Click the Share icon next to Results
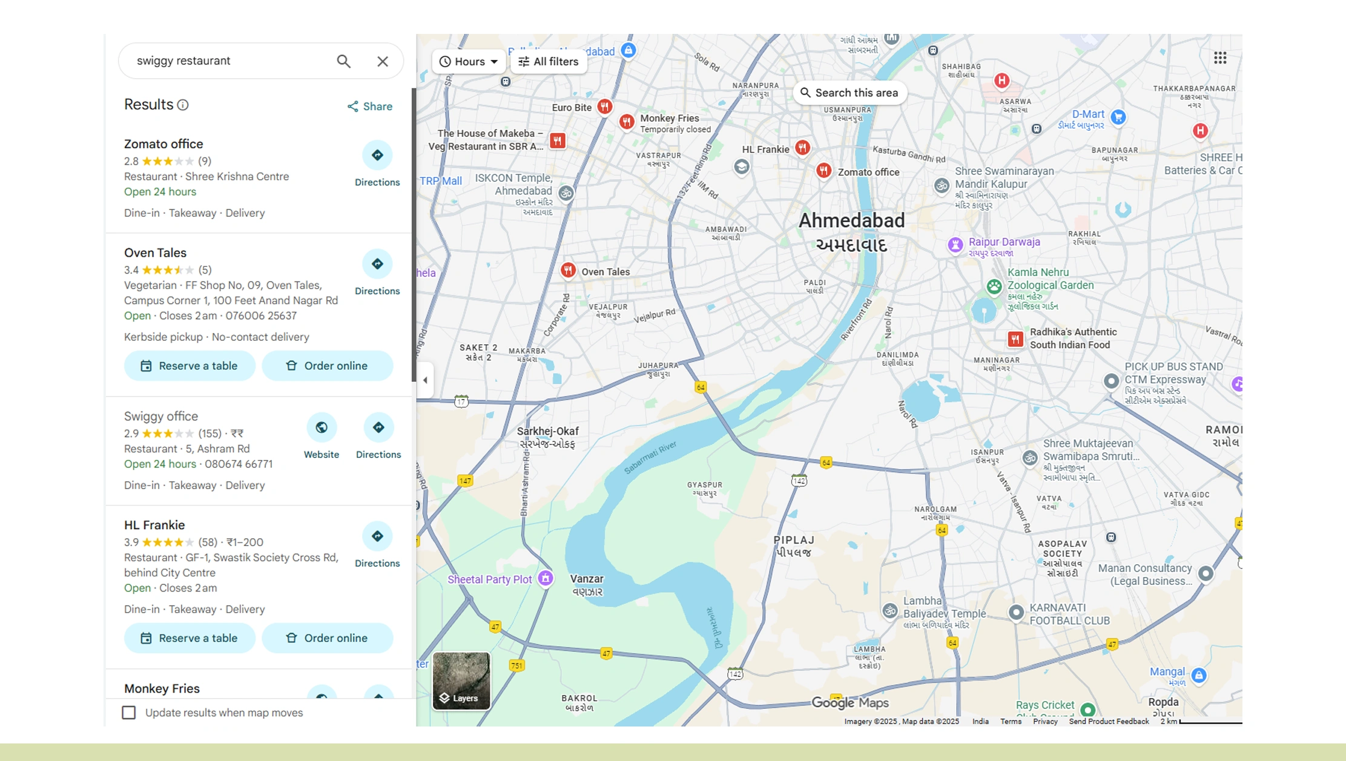Viewport: 1346px width, 761px height. click(x=354, y=106)
